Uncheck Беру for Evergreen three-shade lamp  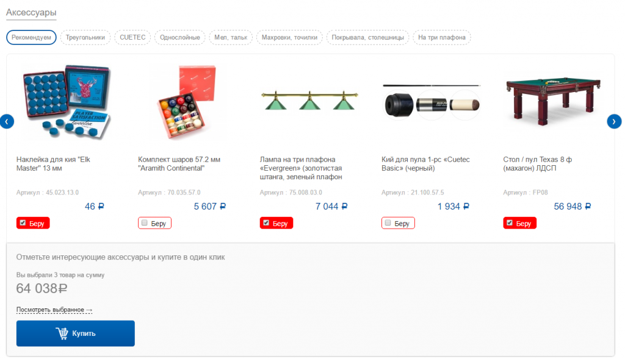[x=276, y=223]
